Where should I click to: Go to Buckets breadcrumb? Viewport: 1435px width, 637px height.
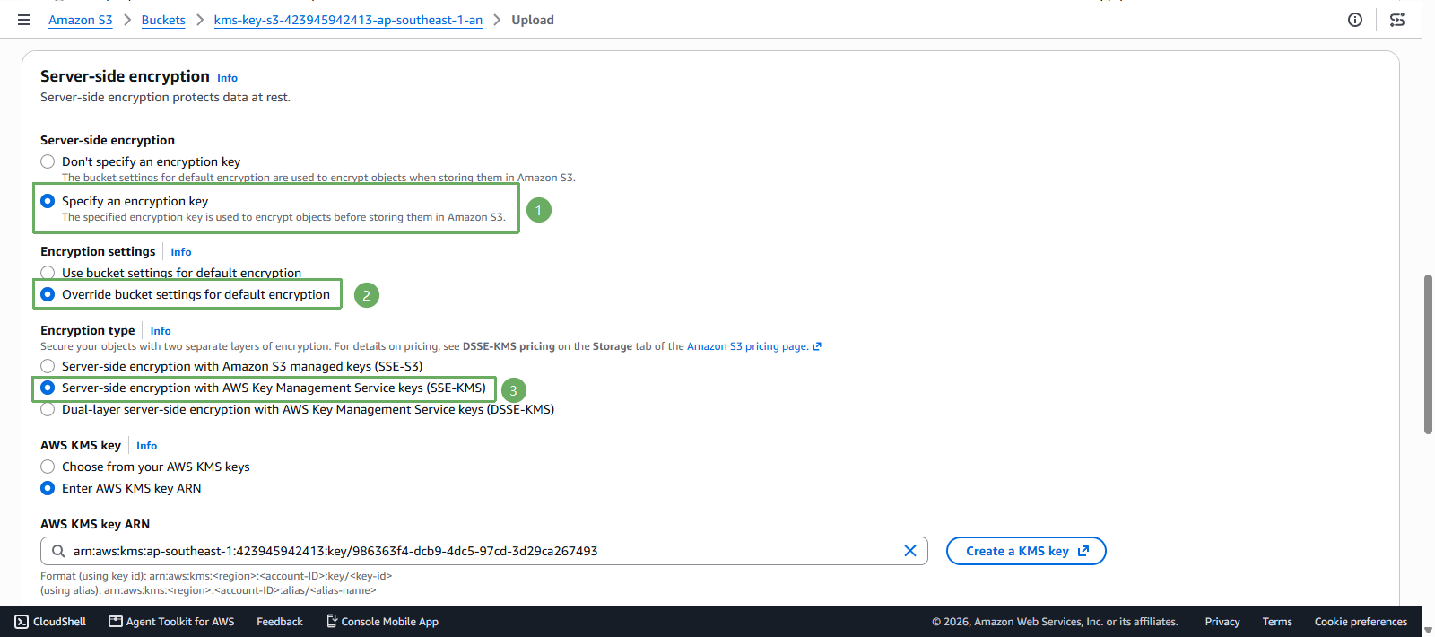coord(163,20)
